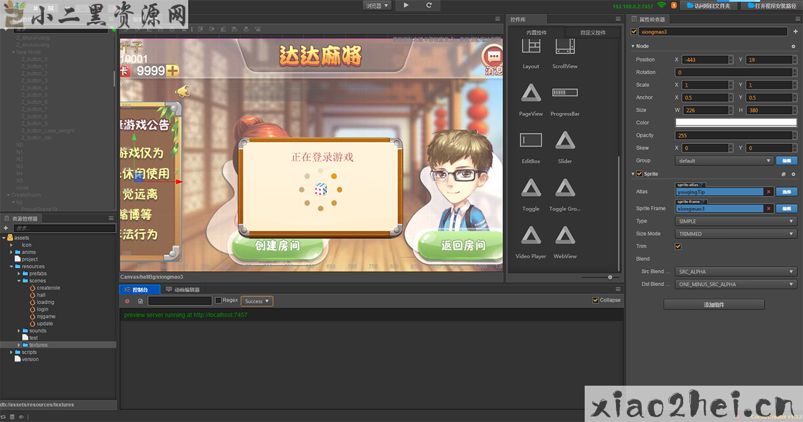Select the Toggle control icon
This screenshot has height=422, width=803.
pyautogui.click(x=531, y=187)
